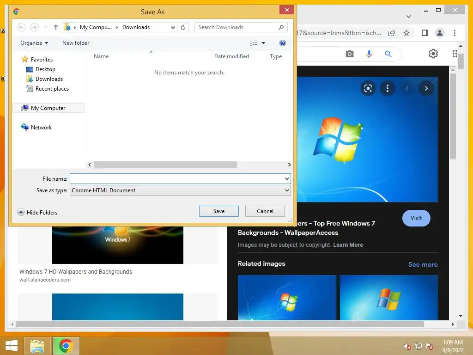Image resolution: width=473 pixels, height=355 pixels.
Task: Open the second related Windows logo thumbnail
Action: [x=389, y=297]
